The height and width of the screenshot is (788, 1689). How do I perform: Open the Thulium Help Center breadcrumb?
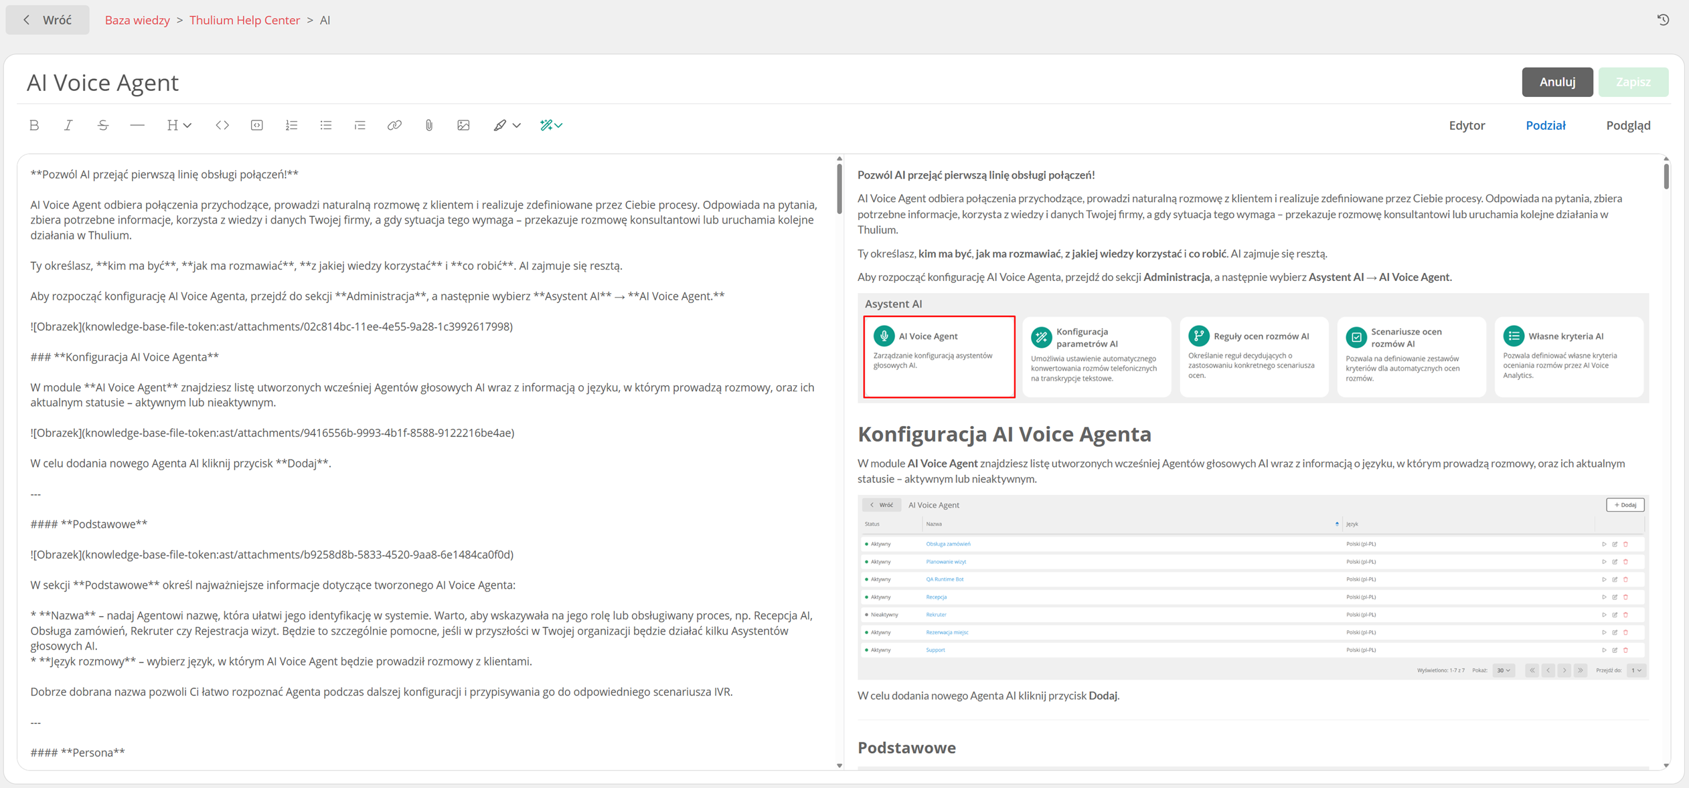[244, 20]
